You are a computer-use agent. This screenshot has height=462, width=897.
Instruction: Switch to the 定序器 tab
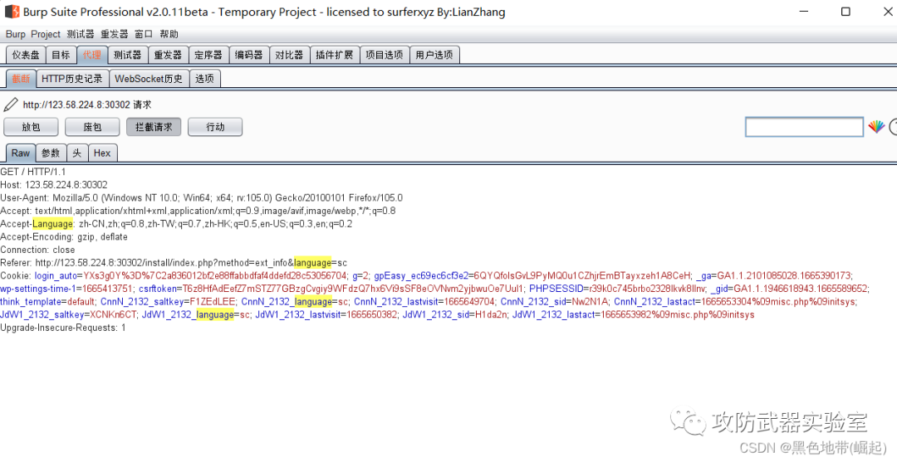click(x=208, y=56)
